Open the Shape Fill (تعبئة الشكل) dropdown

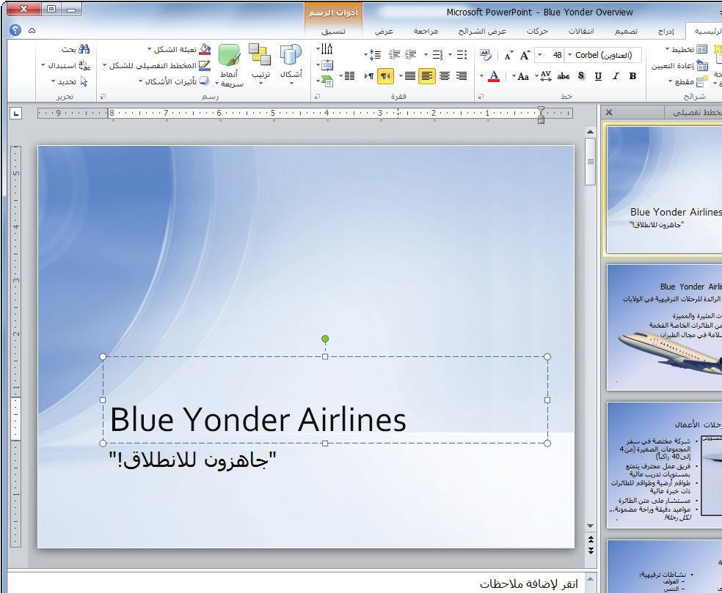(178, 49)
